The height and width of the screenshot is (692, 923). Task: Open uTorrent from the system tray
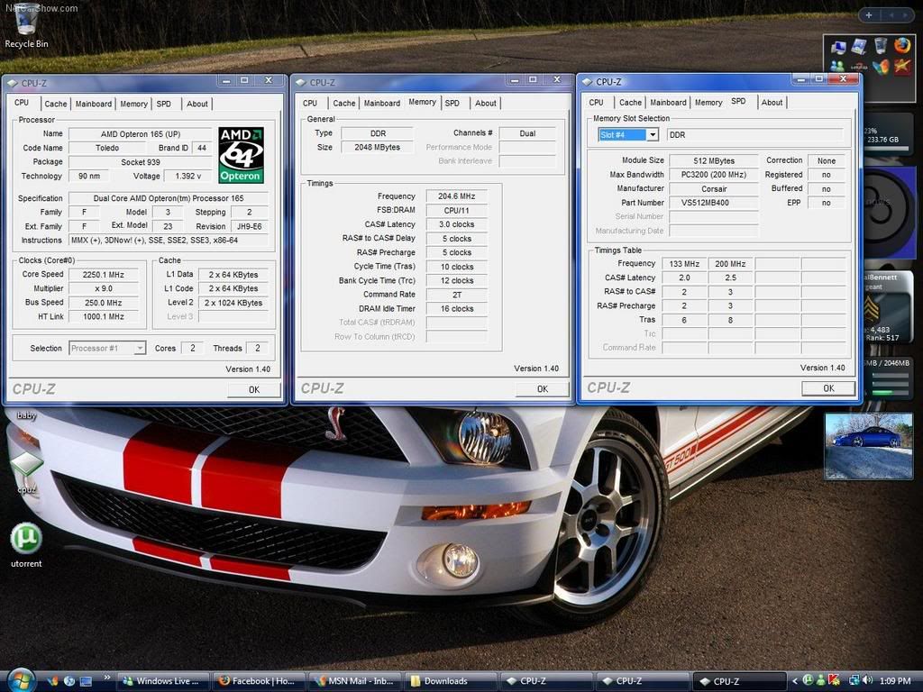click(809, 681)
